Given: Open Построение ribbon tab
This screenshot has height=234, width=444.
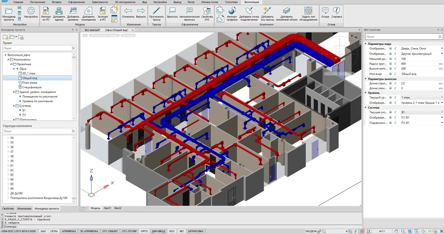Looking at the screenshot, I should (38, 2).
